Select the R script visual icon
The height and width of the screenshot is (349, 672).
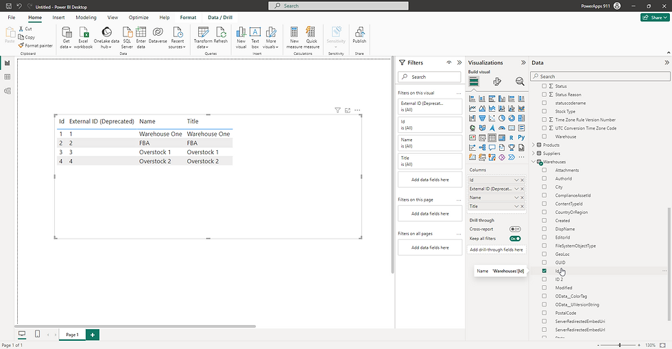coord(512,138)
